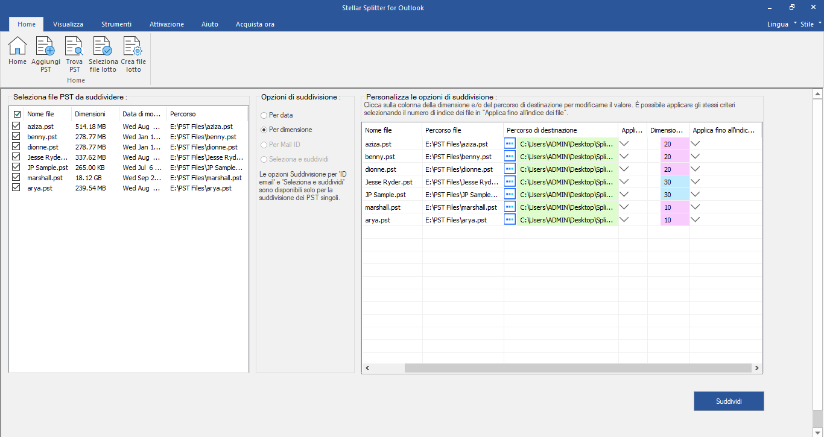Expand the Appli... dropdown in the marshall.pst row
Image resolution: width=824 pixels, height=437 pixels.
624,207
